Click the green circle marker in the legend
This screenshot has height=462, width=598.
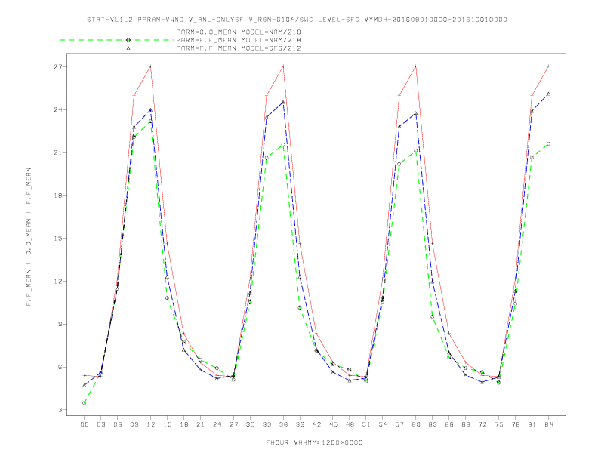point(128,40)
